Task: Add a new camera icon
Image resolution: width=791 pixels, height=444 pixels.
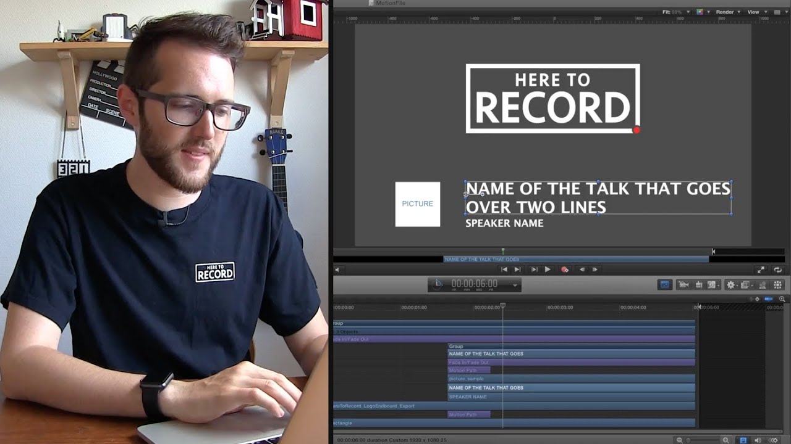Action: click(683, 285)
